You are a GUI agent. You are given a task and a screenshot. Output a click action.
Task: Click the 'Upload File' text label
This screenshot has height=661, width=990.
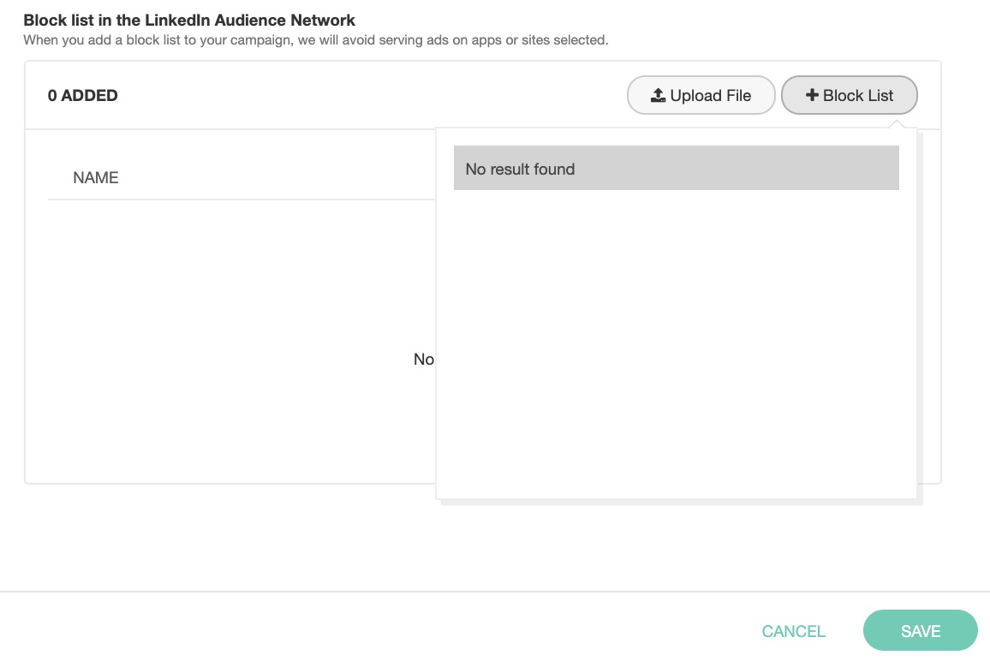(x=710, y=95)
